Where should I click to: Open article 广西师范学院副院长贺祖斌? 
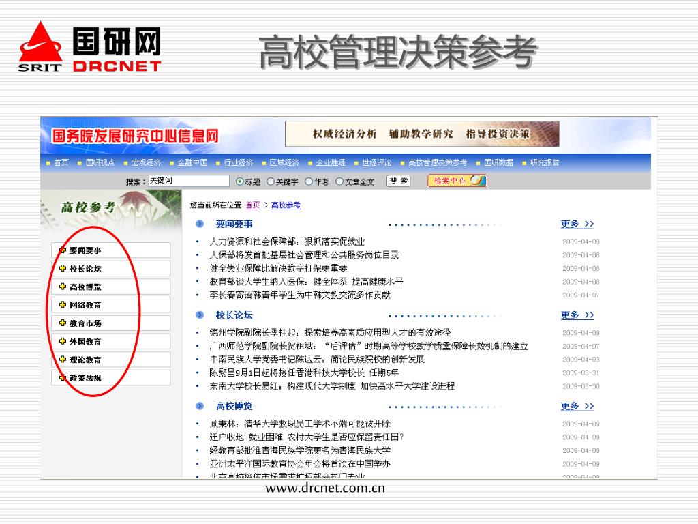click(369, 346)
